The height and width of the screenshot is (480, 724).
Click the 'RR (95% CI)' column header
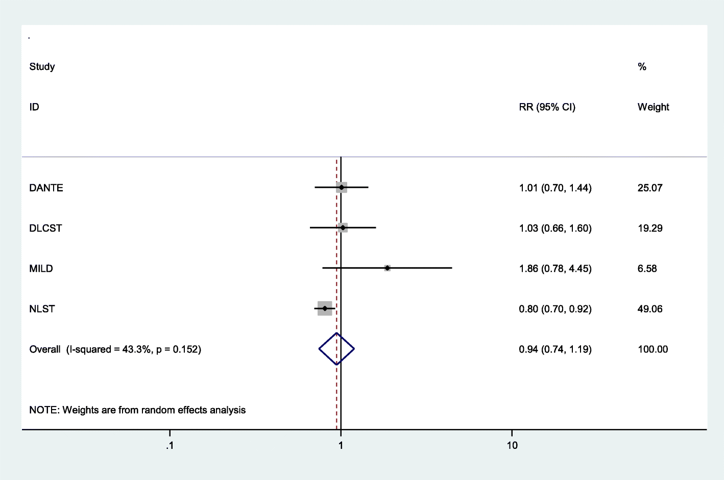click(547, 107)
